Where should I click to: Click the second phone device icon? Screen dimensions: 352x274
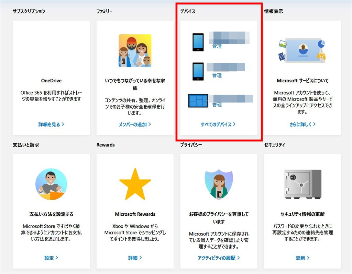click(x=198, y=71)
